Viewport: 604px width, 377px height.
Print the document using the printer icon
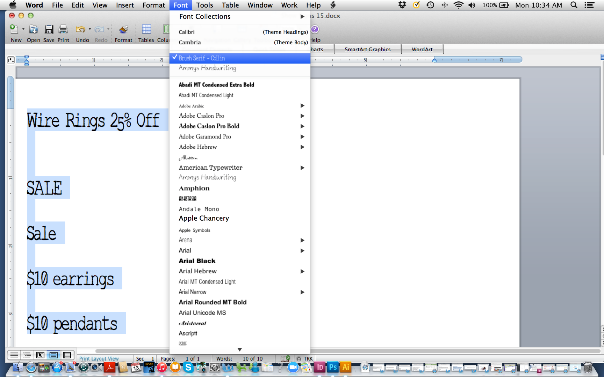pos(63,30)
